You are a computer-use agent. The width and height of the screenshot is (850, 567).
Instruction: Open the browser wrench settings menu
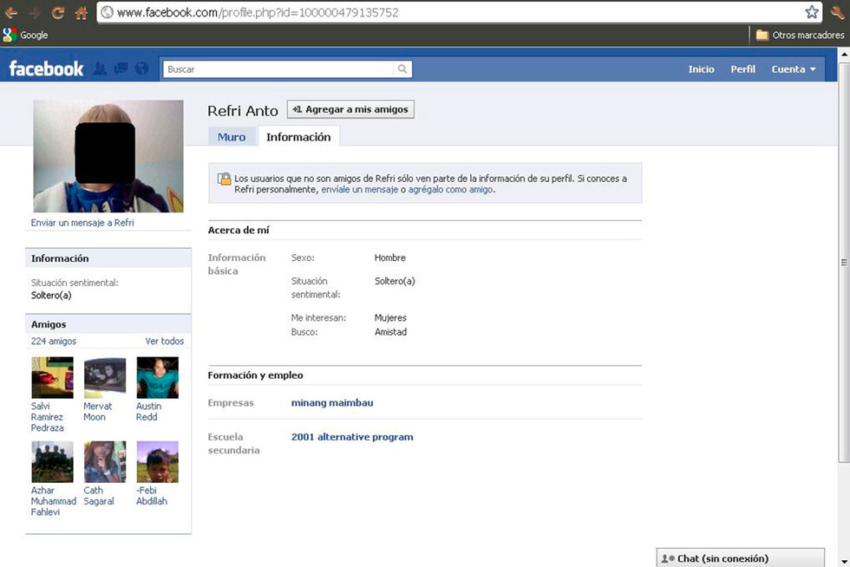click(838, 12)
